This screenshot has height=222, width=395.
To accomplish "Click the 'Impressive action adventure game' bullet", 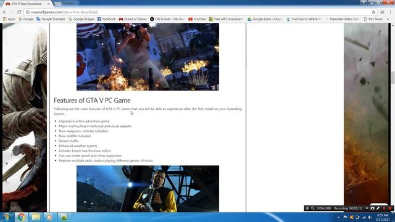I will pyautogui.click(x=85, y=121).
